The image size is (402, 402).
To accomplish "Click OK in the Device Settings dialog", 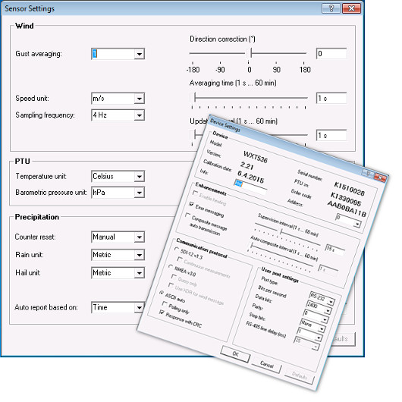I will click(235, 354).
